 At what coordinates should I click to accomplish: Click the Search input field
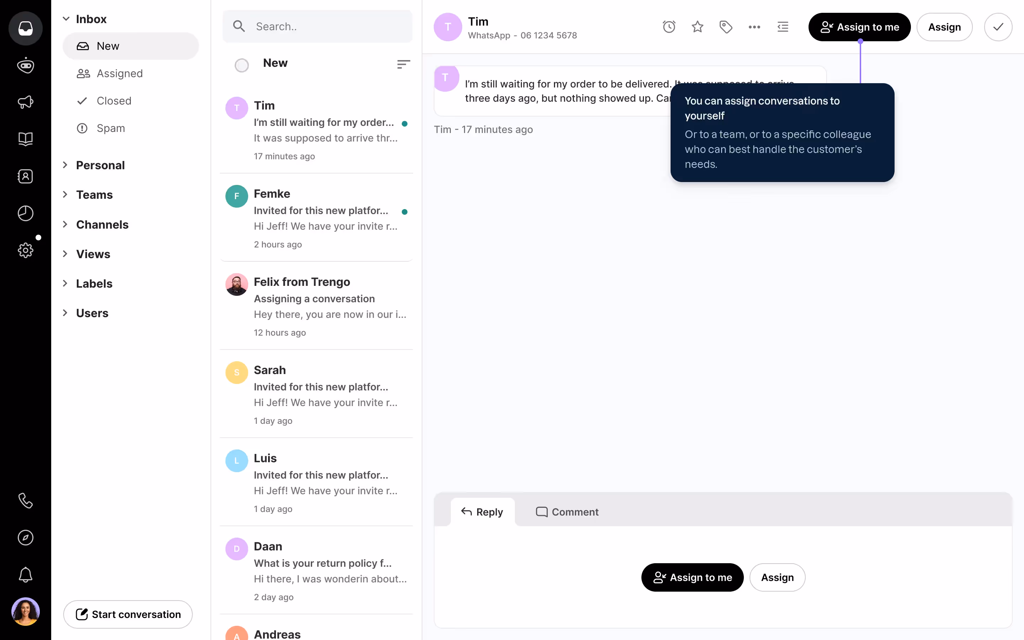[x=318, y=26]
